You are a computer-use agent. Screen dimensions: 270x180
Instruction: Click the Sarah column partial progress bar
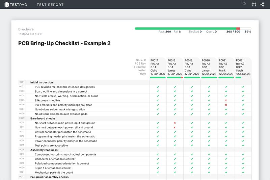243,78
